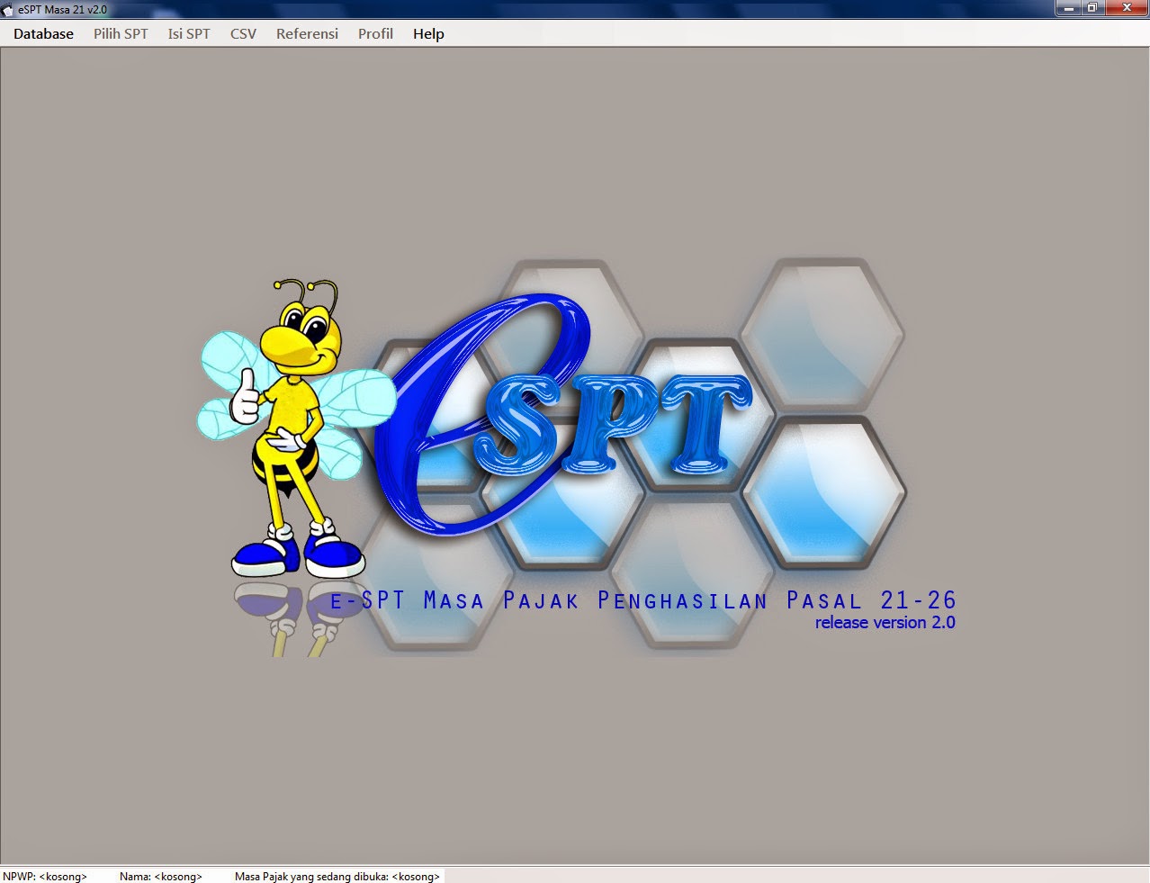Open the Database menu
The width and height of the screenshot is (1150, 883).
tap(43, 33)
